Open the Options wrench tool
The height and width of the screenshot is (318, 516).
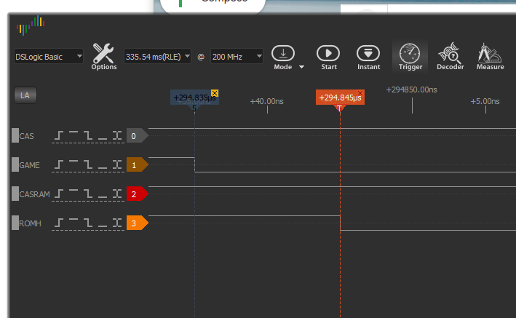click(103, 57)
